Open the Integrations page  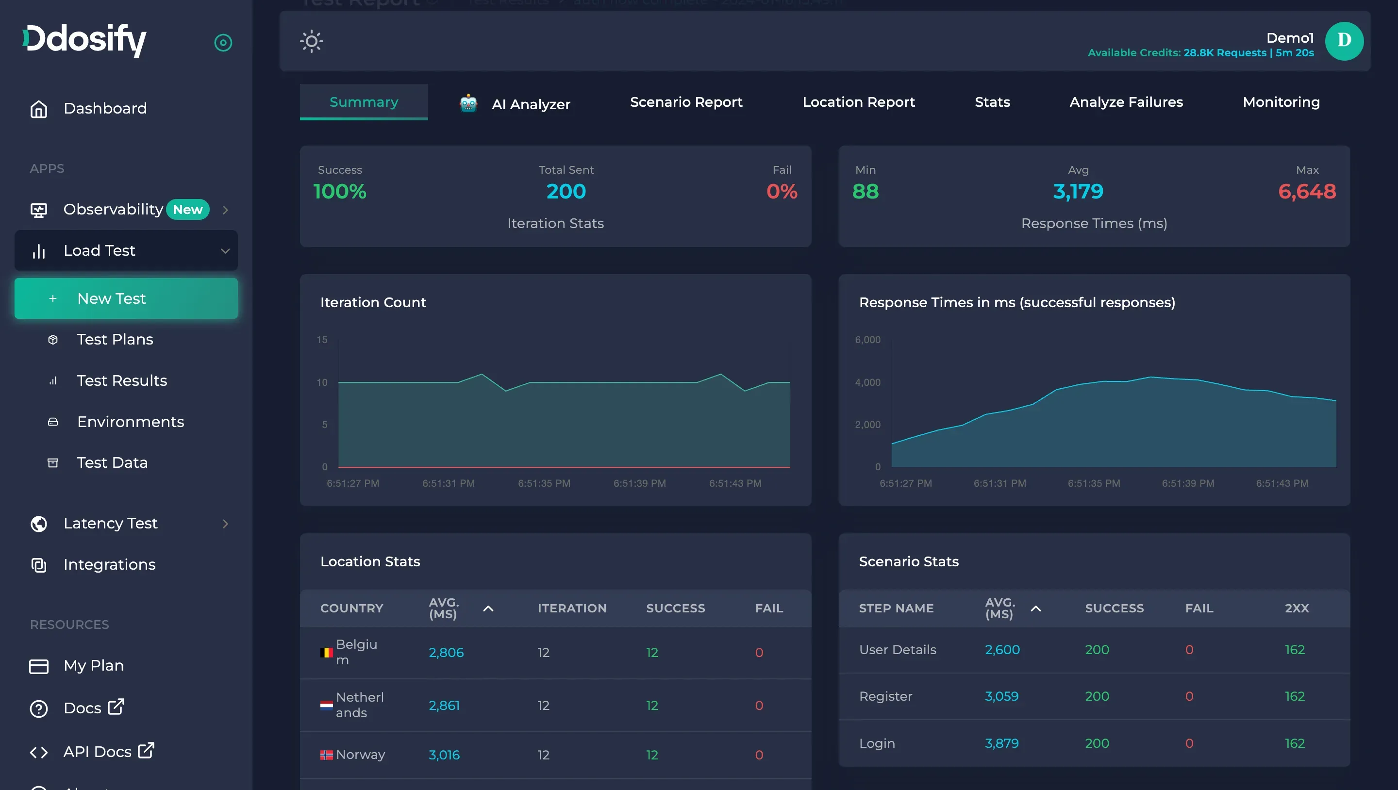[109, 565]
